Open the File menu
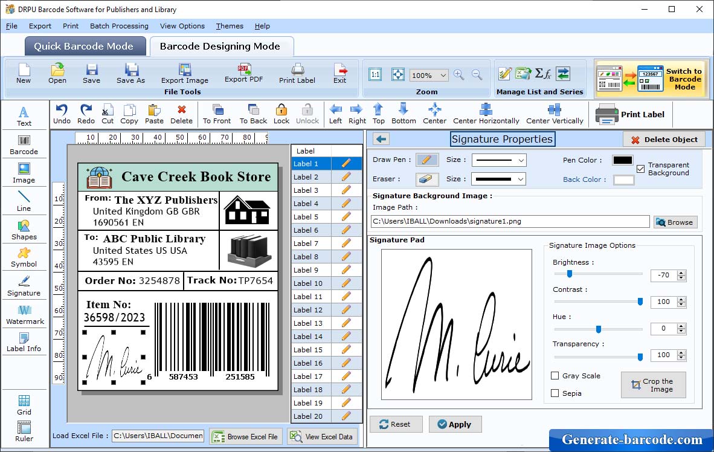The height and width of the screenshot is (452, 714). (x=11, y=26)
